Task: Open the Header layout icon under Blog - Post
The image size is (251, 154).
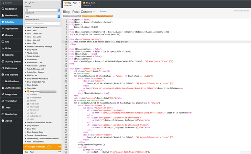Action: [28, 101]
